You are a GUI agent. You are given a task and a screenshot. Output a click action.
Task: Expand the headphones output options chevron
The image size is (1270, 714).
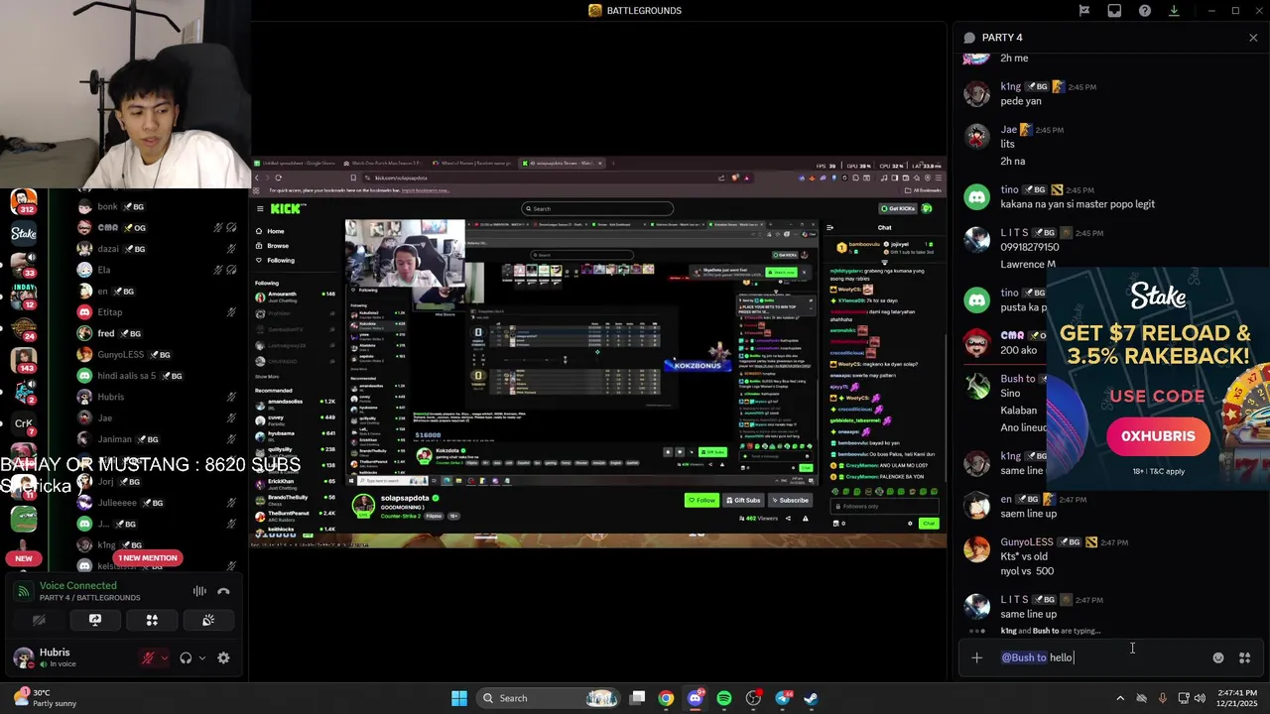201,657
